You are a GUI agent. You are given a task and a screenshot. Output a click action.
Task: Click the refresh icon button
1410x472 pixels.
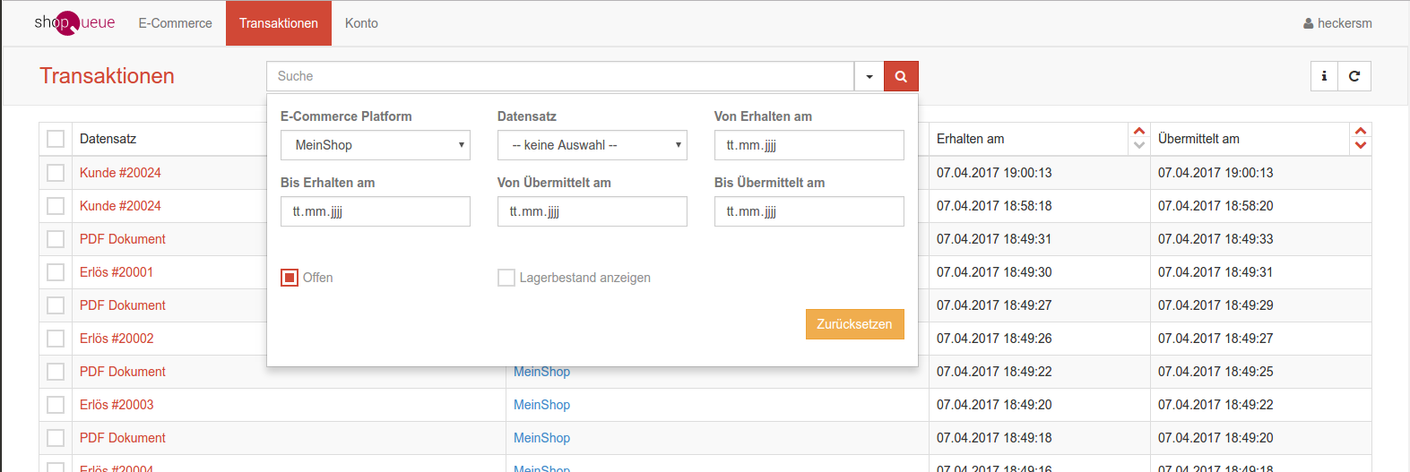(1354, 76)
